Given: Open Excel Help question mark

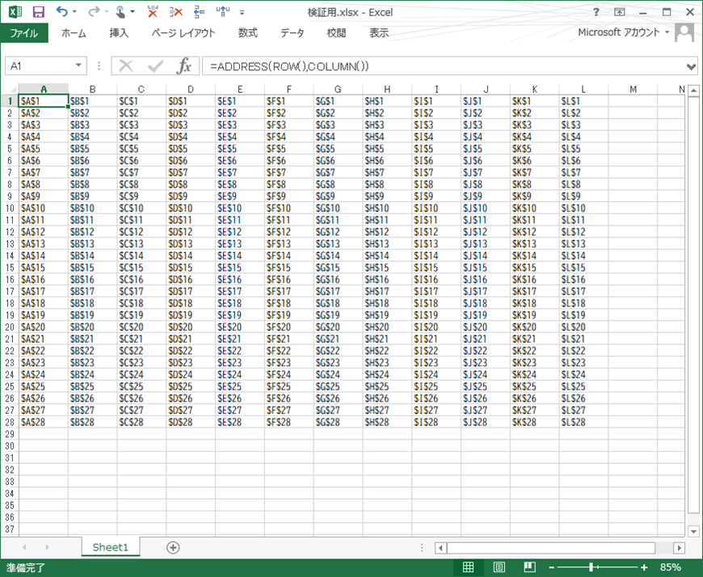Looking at the screenshot, I should click(596, 12).
